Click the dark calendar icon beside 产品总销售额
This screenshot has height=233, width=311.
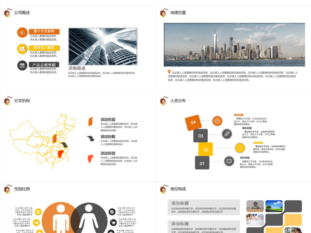[22, 65]
